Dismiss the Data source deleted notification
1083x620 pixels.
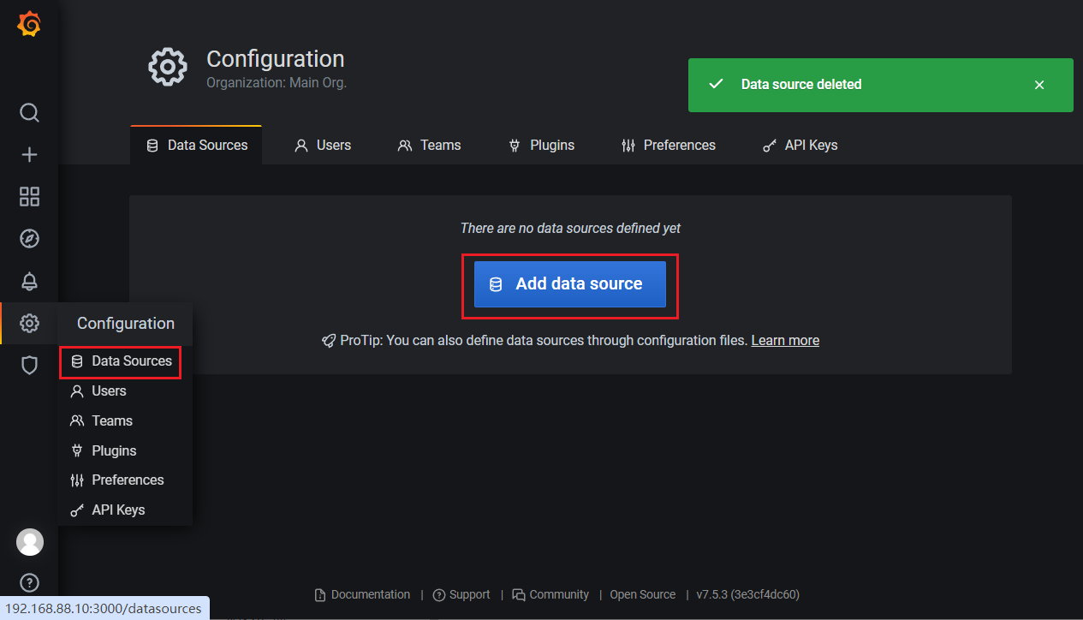1038,85
